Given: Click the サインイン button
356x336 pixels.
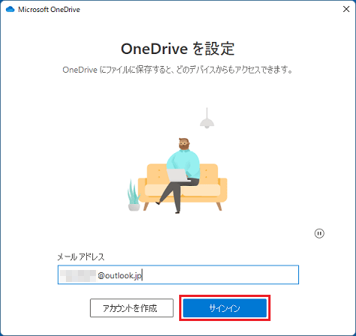Looking at the screenshot, I should coord(225,308).
